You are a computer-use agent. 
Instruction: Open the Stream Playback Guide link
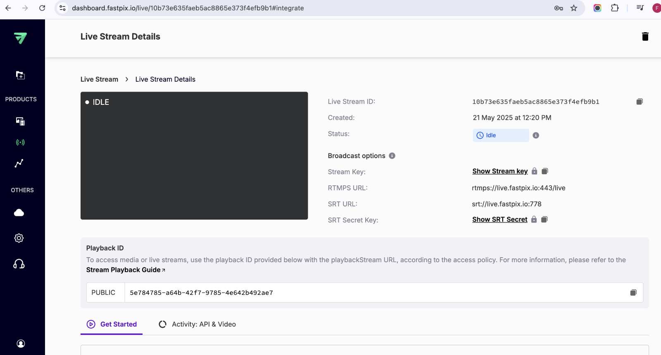(126, 270)
